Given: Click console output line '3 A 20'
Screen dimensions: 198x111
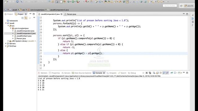Looking at the screenshot, I should point(41,81).
